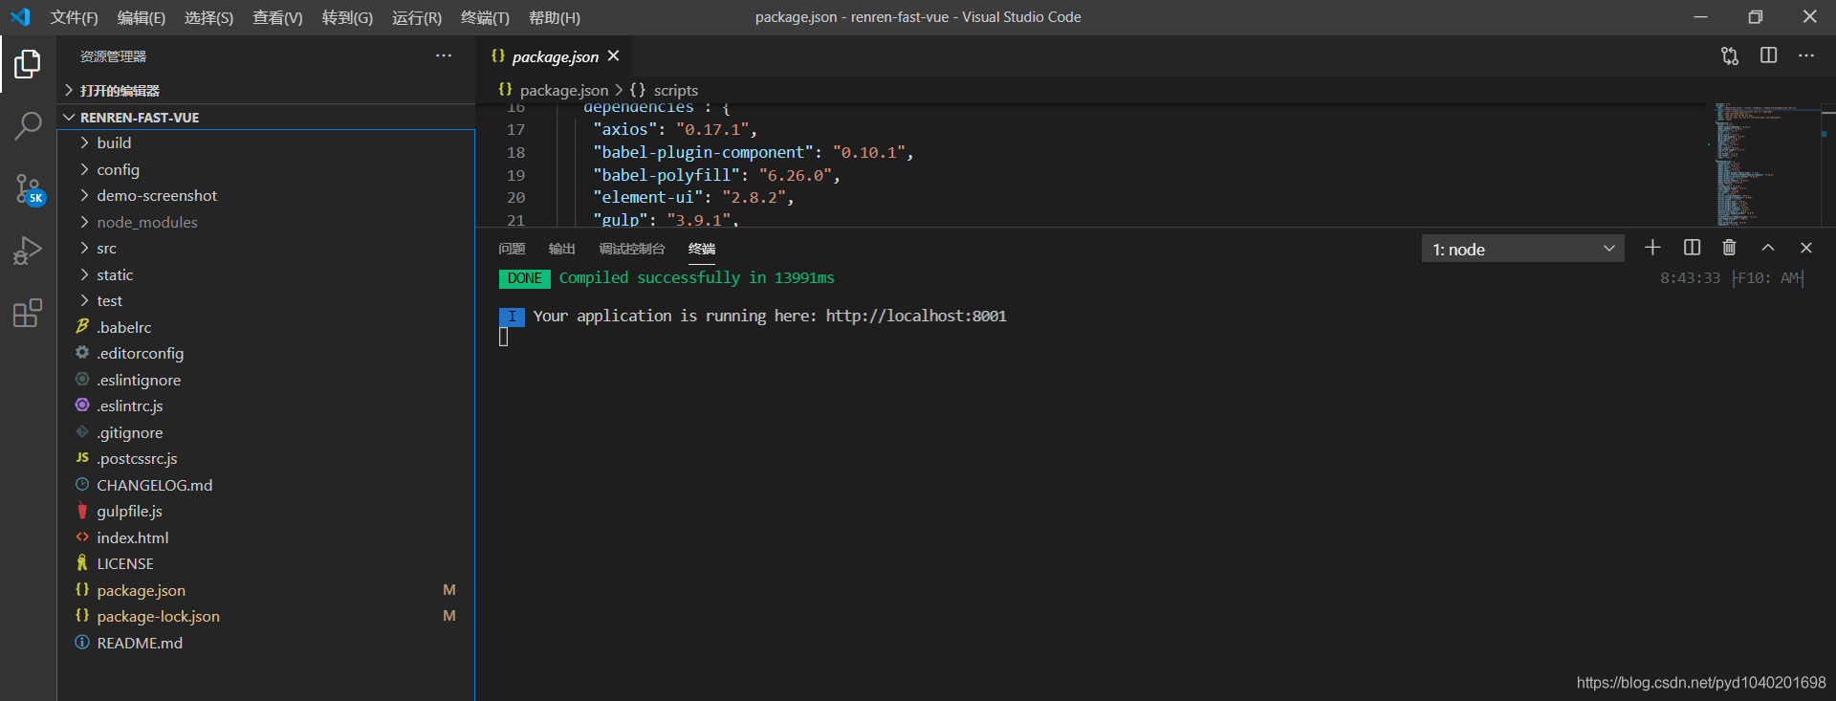Expand the src folder
The image size is (1836, 701).
tap(266, 248)
